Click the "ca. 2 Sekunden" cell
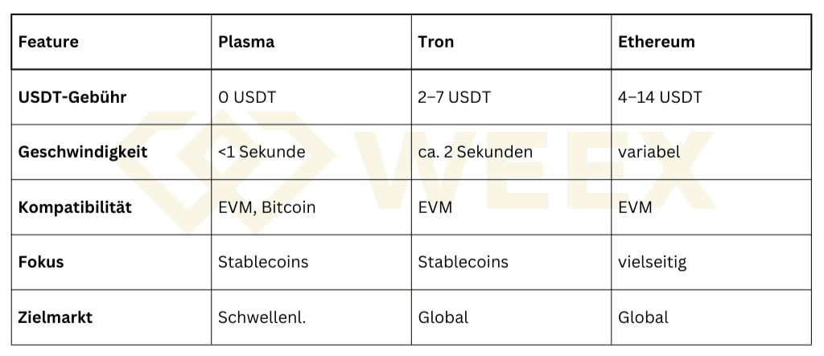This screenshot has height=356, width=824. point(474,152)
